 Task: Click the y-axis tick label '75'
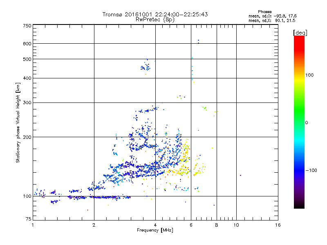pyautogui.click(x=29, y=219)
